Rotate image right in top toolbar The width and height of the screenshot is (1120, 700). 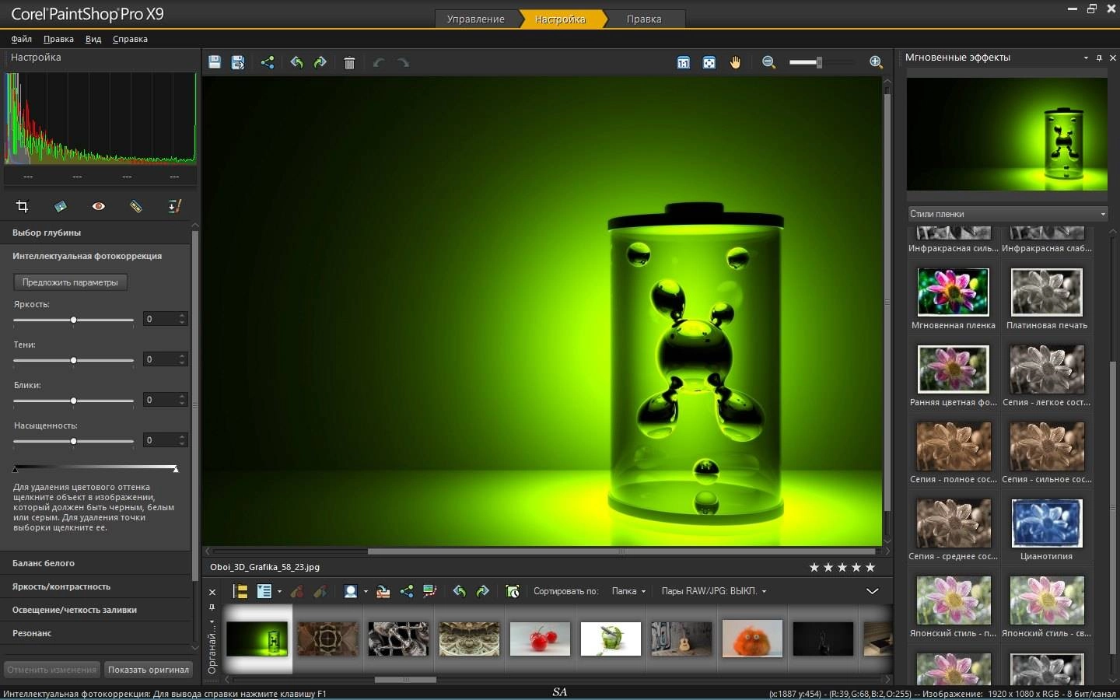click(x=320, y=62)
